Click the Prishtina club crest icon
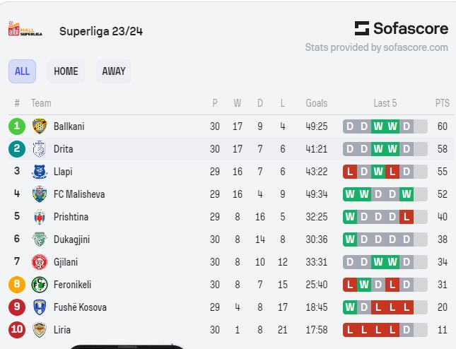Image resolution: width=456 pixels, height=349 pixels. point(40,217)
